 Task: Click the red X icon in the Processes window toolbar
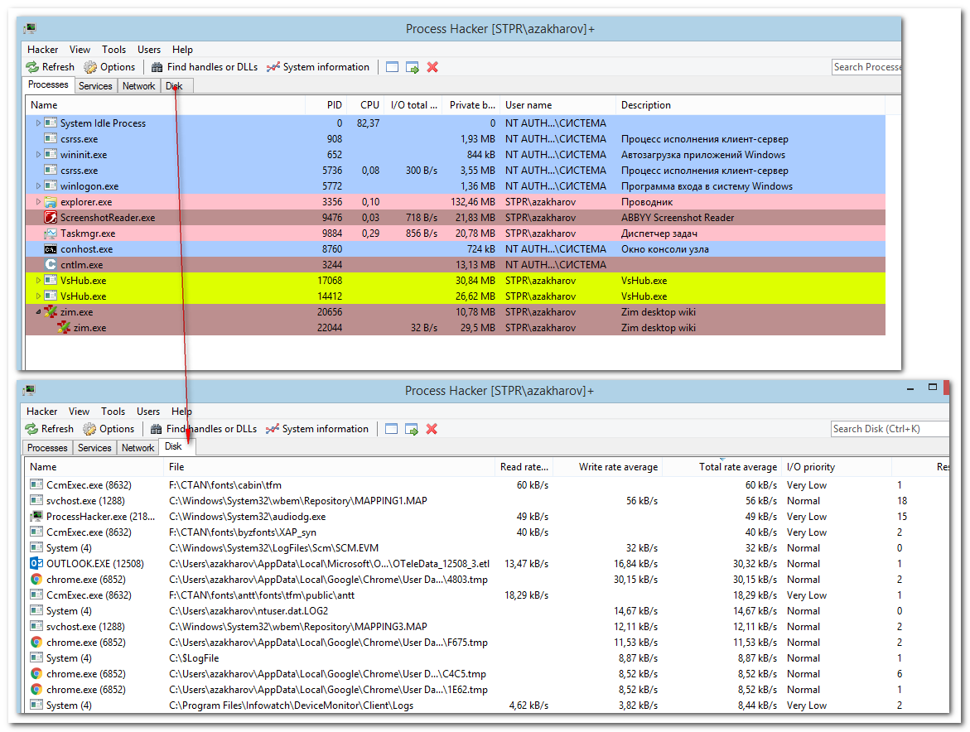click(432, 67)
